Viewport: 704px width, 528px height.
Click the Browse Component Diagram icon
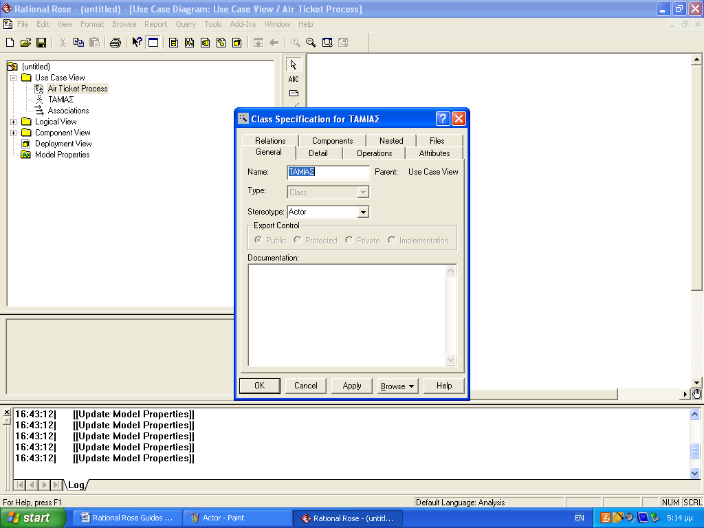click(x=205, y=43)
